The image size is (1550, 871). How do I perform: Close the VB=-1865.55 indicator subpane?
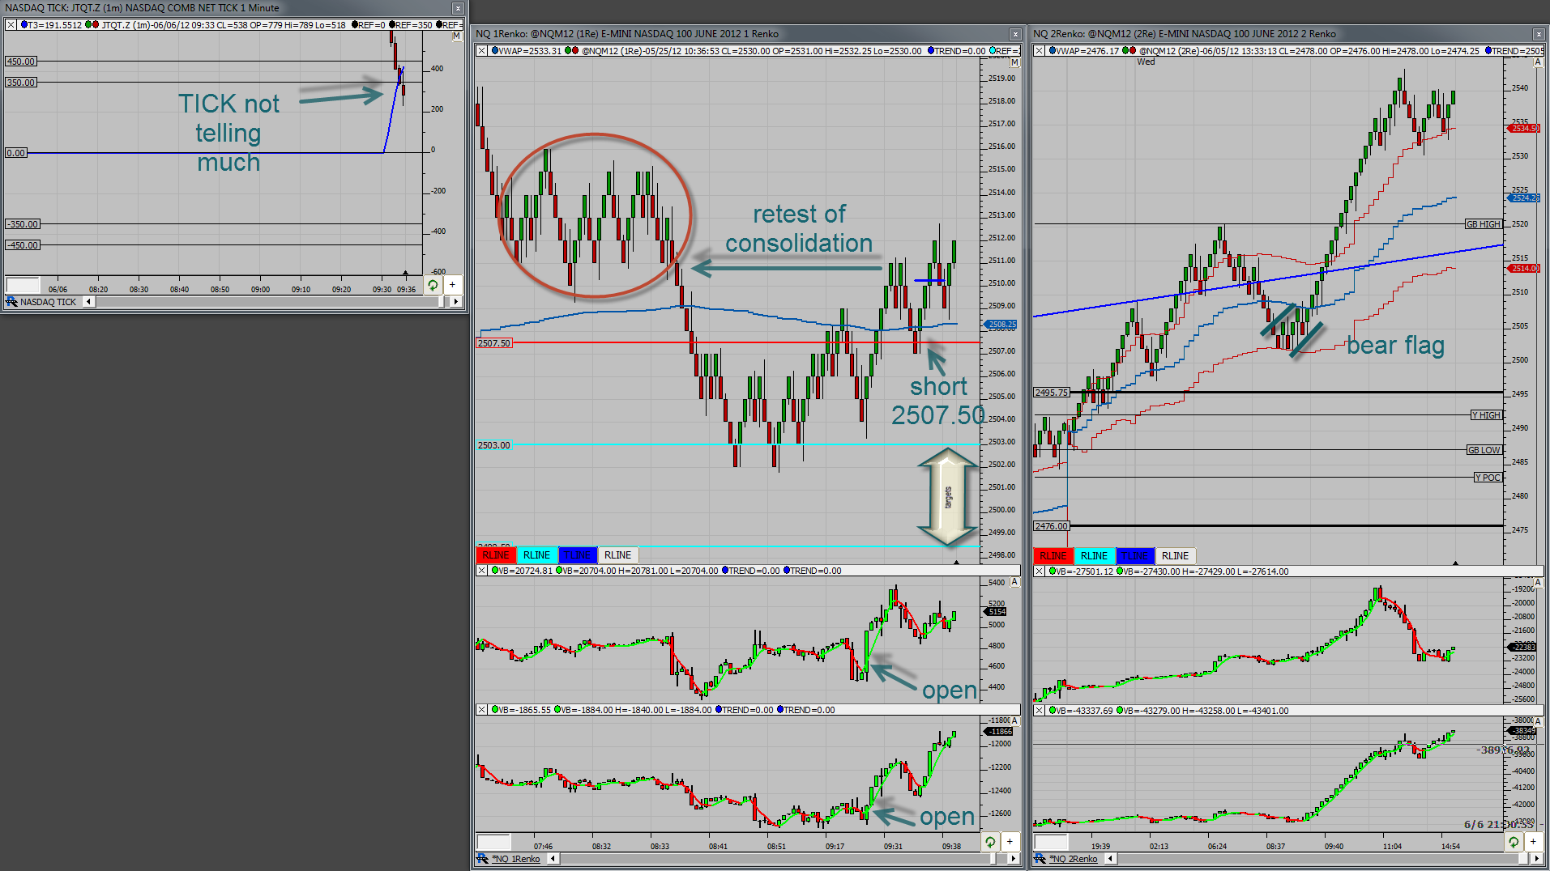pyautogui.click(x=481, y=710)
